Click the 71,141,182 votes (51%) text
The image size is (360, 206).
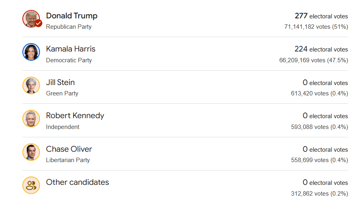pos(316,27)
